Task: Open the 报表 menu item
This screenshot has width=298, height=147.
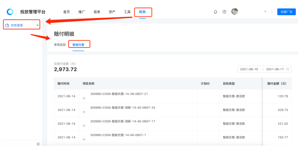Action: click(97, 12)
